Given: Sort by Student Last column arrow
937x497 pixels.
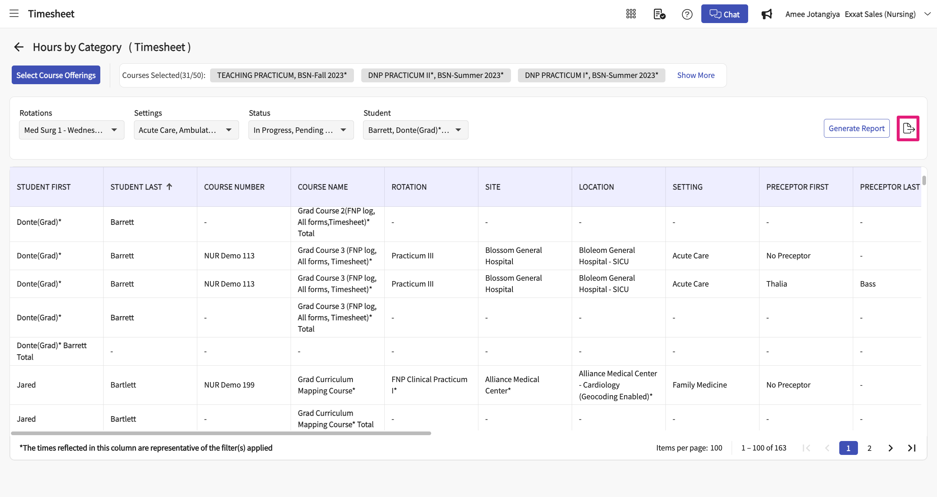Looking at the screenshot, I should click(x=169, y=187).
